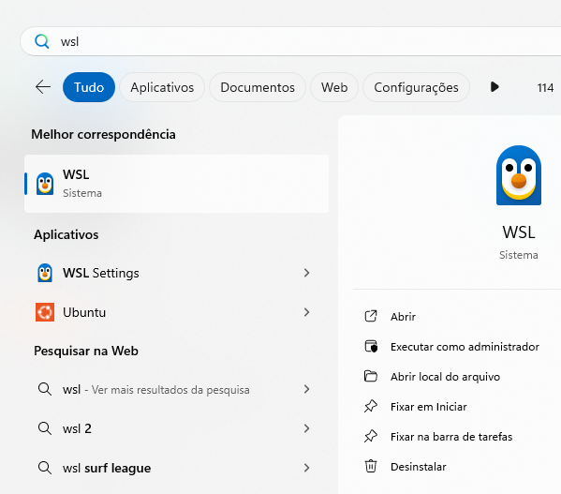Switch to the Aplicativos filter tab
This screenshot has width=561, height=494.
pyautogui.click(x=162, y=87)
